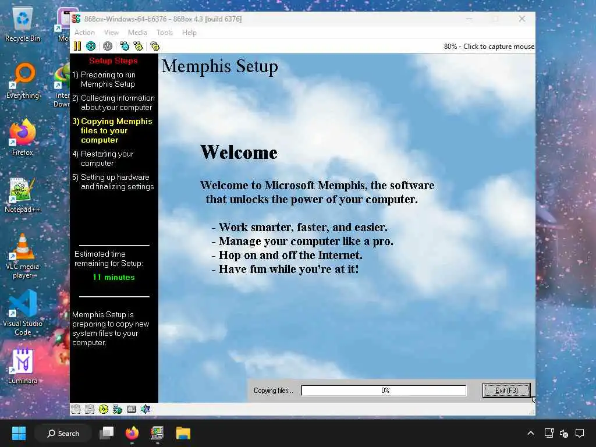
Task: Click 'Copying files...' label
Action: click(x=274, y=391)
